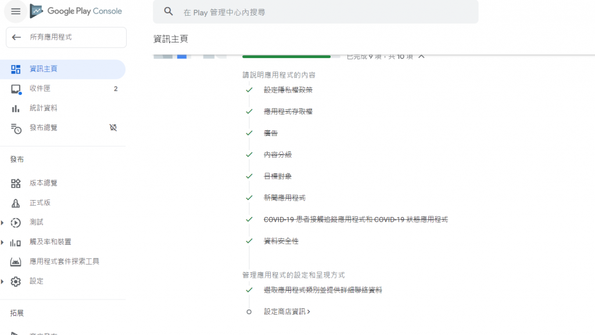The image size is (595, 335).
Task: Open 目標對象 task
Action: (x=278, y=176)
